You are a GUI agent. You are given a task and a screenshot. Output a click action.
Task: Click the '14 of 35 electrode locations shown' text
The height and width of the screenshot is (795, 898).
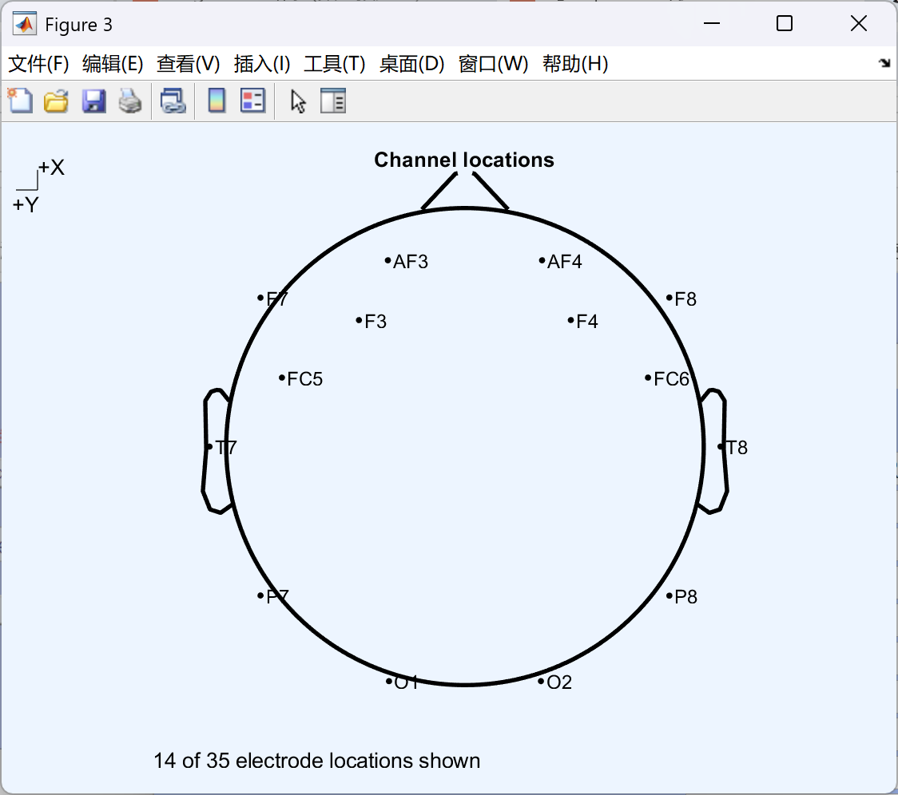click(316, 761)
